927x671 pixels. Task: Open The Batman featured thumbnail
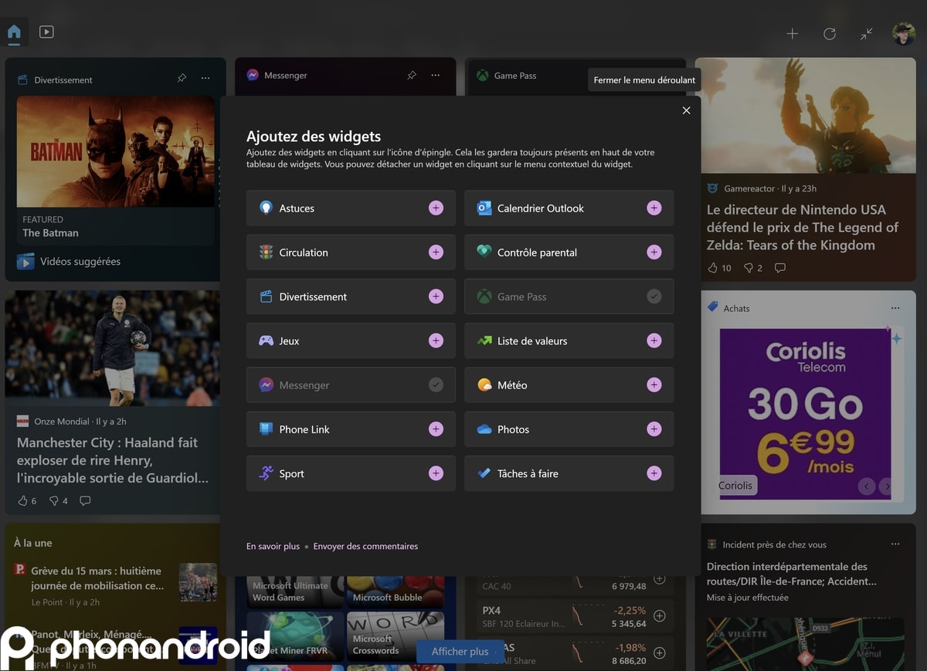coord(116,151)
